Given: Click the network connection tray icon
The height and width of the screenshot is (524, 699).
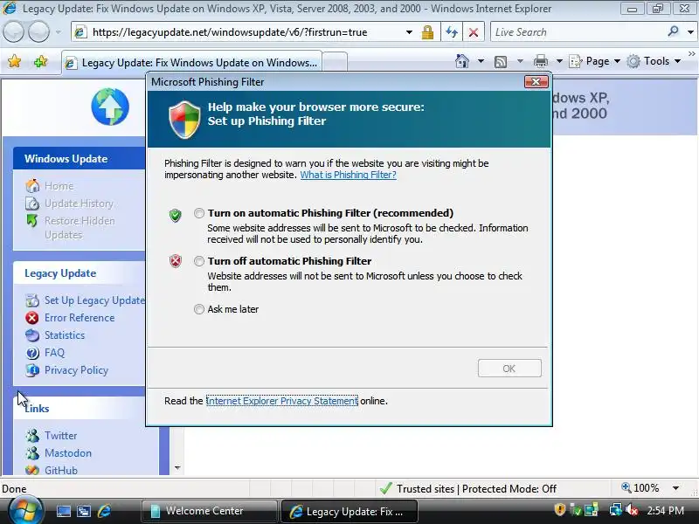Looking at the screenshot, I should (x=616, y=509).
